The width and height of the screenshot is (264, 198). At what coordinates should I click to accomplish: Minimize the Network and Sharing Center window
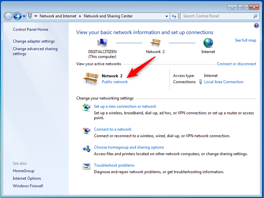[232, 7]
